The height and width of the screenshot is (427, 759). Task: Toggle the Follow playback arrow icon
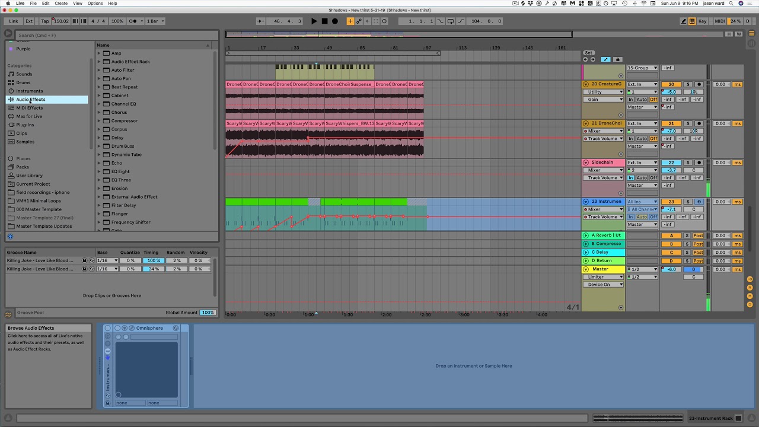tap(261, 21)
